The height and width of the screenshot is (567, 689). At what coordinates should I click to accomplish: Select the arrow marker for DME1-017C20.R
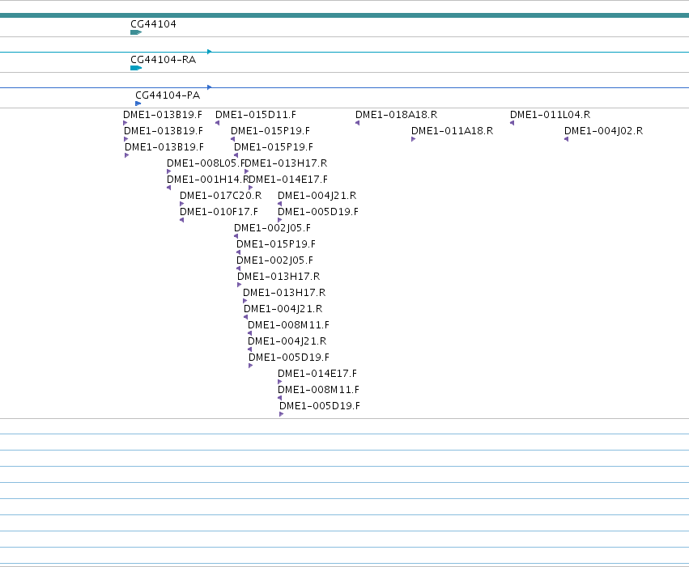(181, 204)
